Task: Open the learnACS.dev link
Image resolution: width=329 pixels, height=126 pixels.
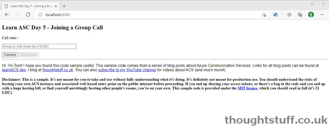Action: [14, 70]
